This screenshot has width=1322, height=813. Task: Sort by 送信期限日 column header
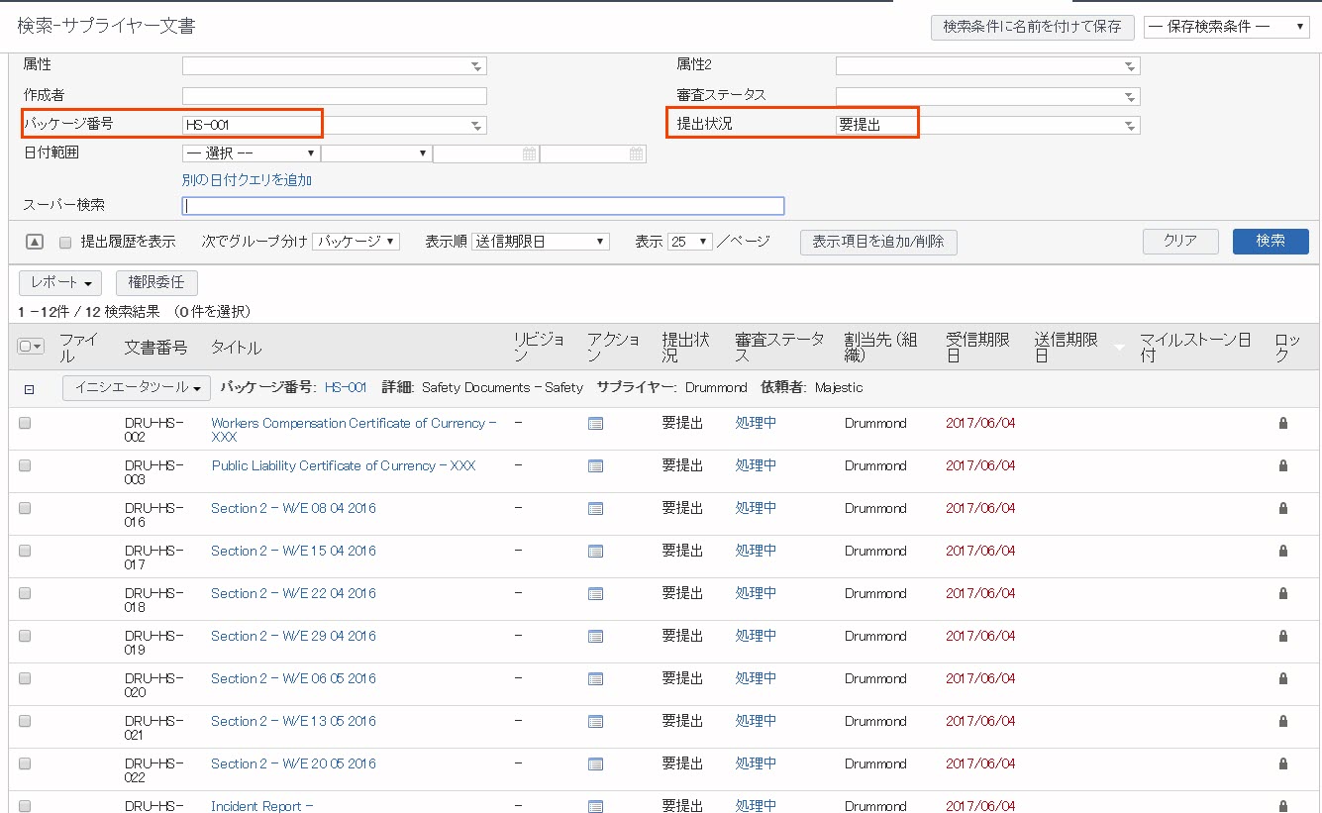coord(1067,348)
